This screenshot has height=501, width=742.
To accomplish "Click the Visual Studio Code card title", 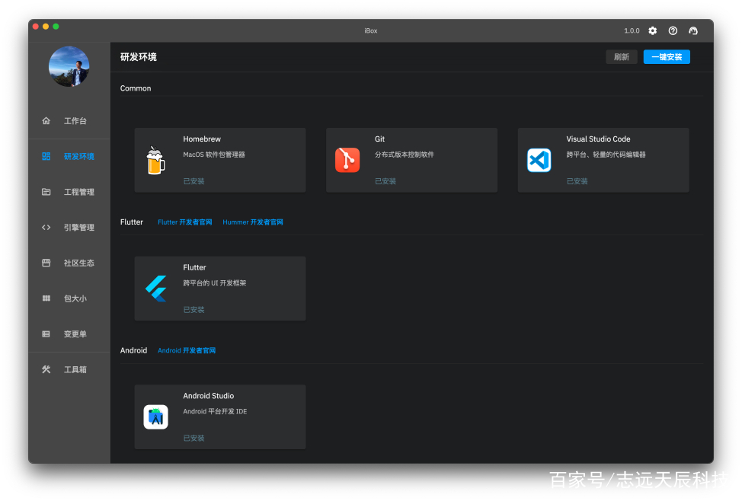I will [x=598, y=139].
